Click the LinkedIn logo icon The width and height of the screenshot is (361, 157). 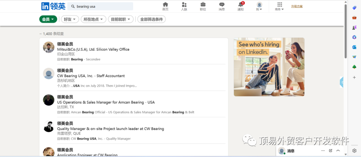(45, 6)
